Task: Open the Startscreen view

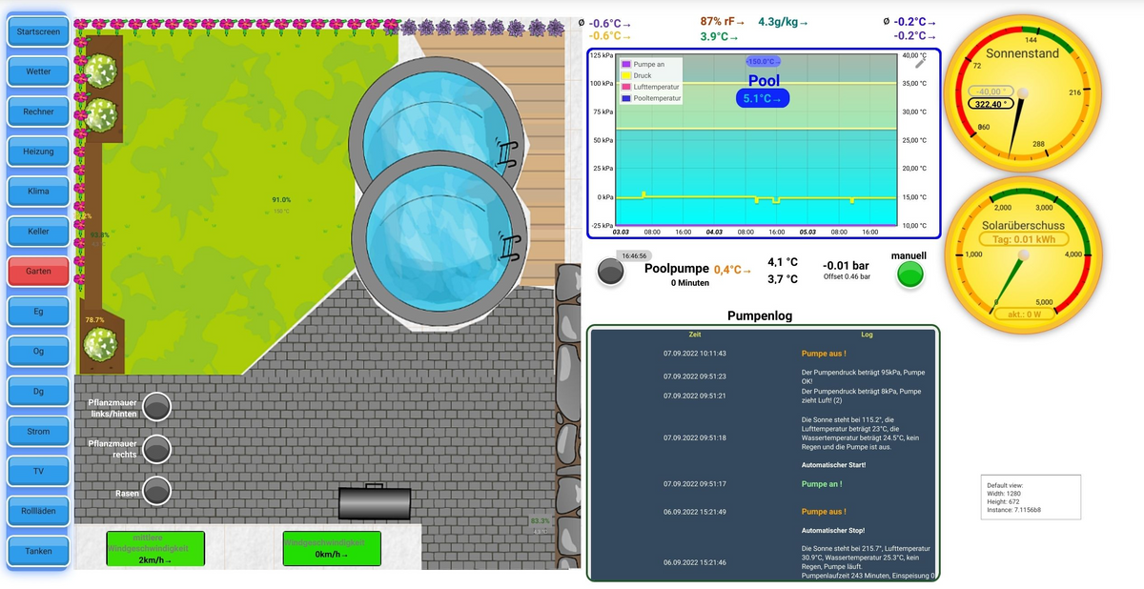Action: 39,31
